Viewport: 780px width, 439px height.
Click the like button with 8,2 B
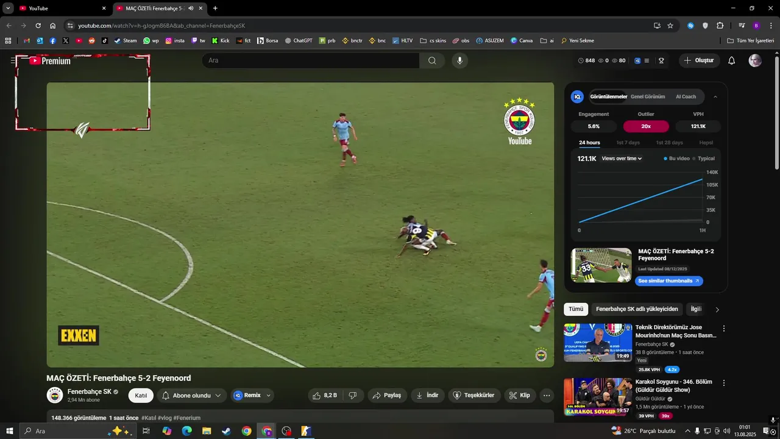[x=325, y=395]
